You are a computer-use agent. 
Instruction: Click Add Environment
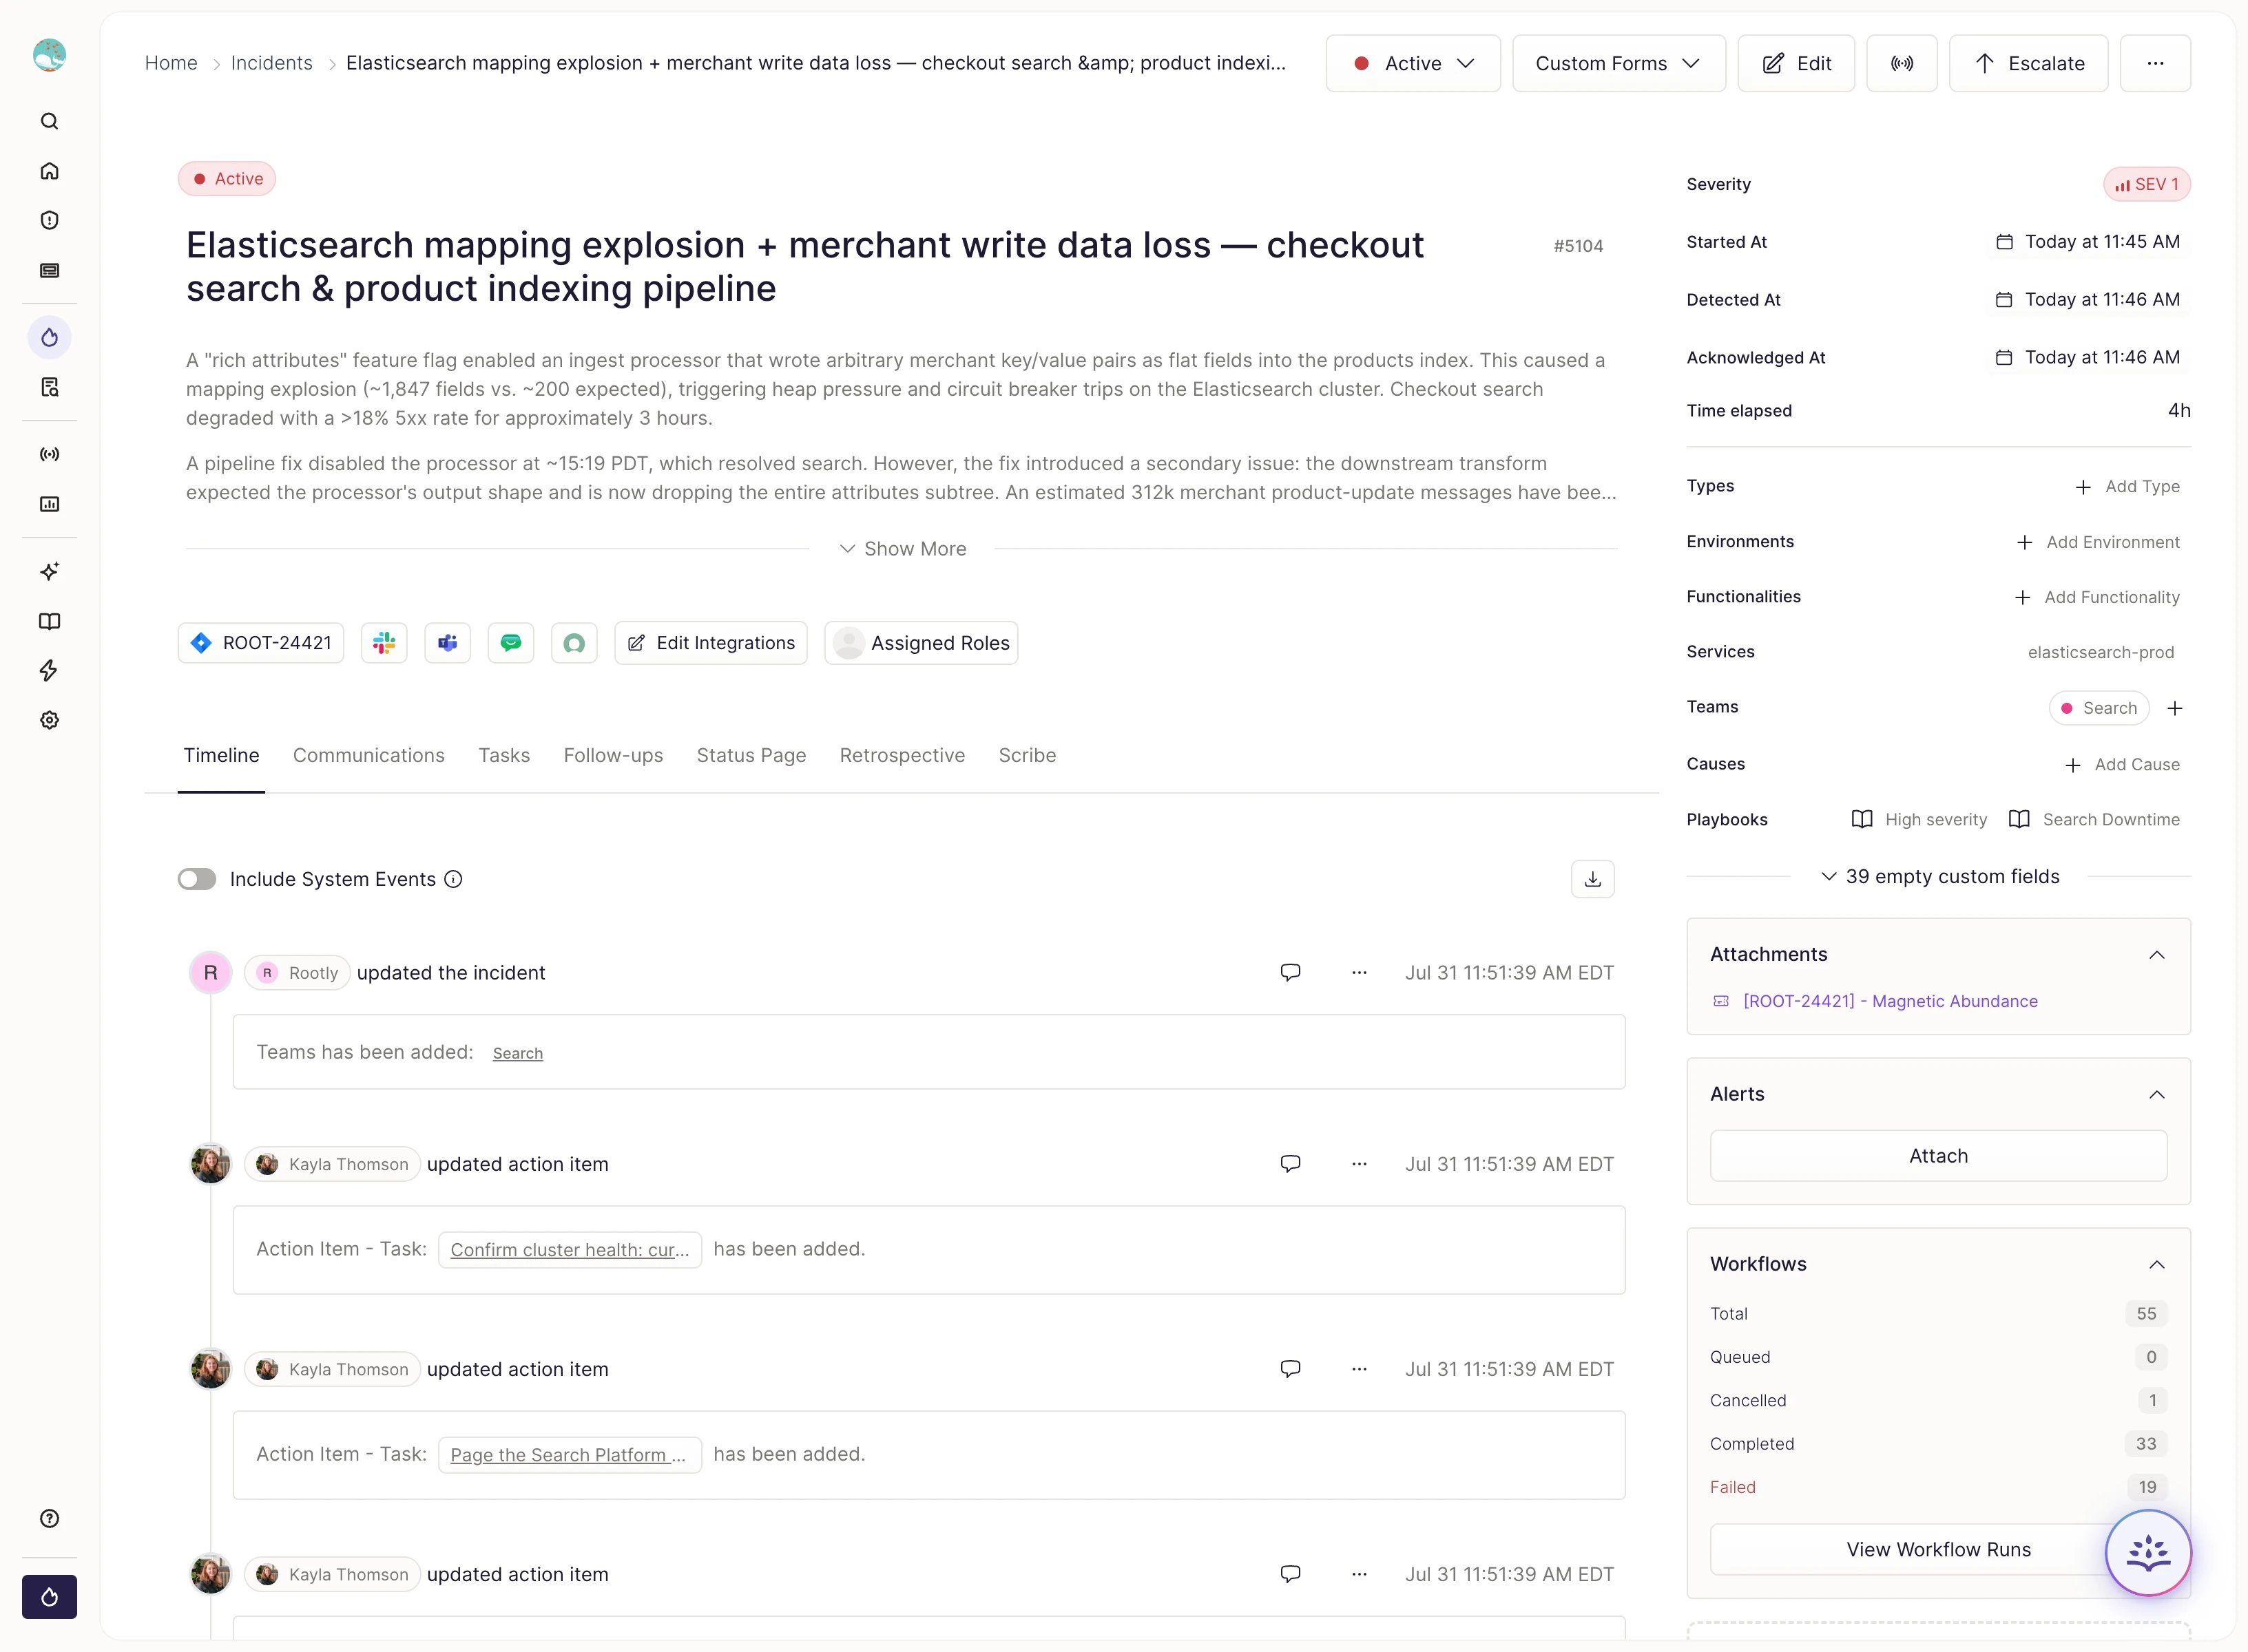pyautogui.click(x=2098, y=542)
